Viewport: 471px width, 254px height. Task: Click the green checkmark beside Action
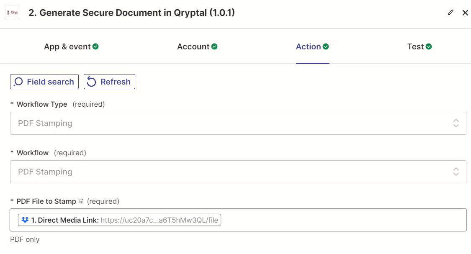pos(326,46)
